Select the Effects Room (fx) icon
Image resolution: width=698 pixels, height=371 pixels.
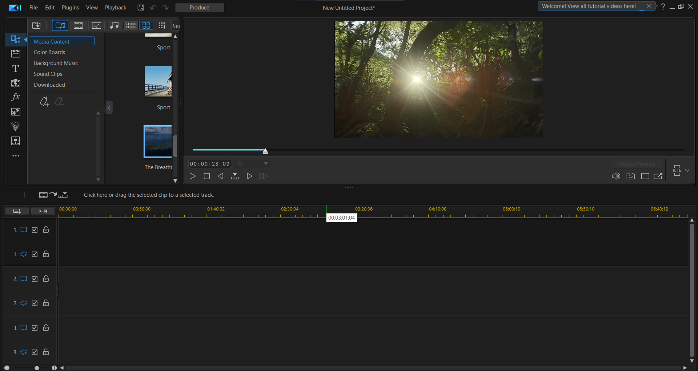tap(16, 97)
